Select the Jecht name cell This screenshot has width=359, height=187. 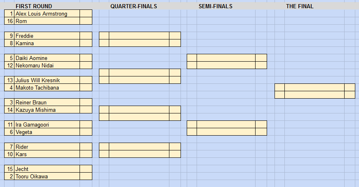(x=47, y=169)
